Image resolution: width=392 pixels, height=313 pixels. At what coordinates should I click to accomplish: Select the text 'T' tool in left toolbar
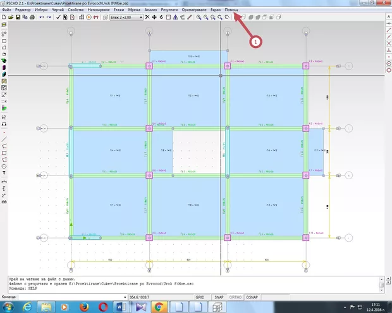4,173
